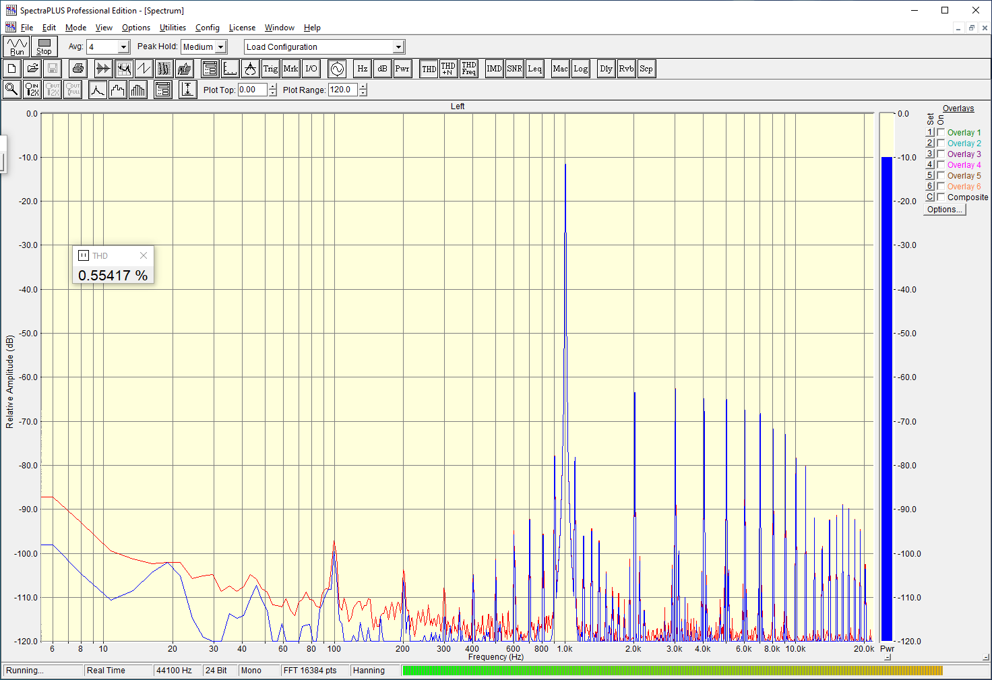Select the stepped plot style icon
Image resolution: width=992 pixels, height=680 pixels.
(x=118, y=90)
